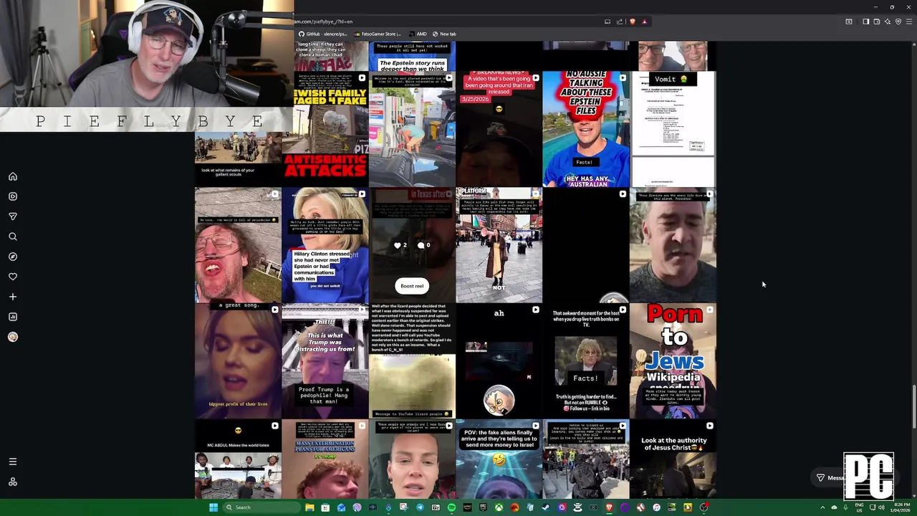Screen dimensions: 917x516
Task: Open 'Message to YouTube lizard people' post
Action: [x=412, y=361]
